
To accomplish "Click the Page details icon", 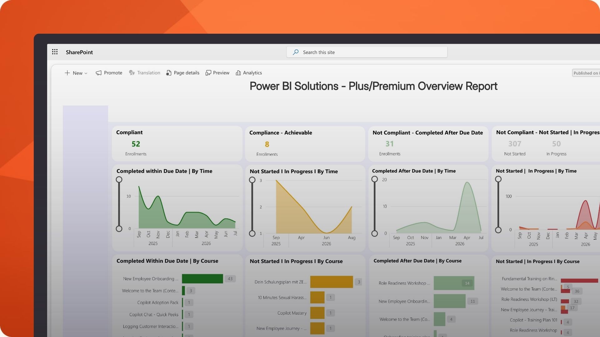I will tap(169, 73).
